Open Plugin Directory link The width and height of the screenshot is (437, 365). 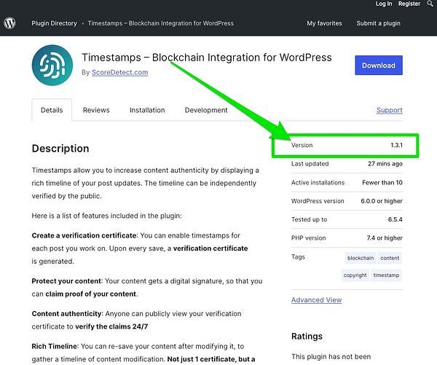point(54,23)
